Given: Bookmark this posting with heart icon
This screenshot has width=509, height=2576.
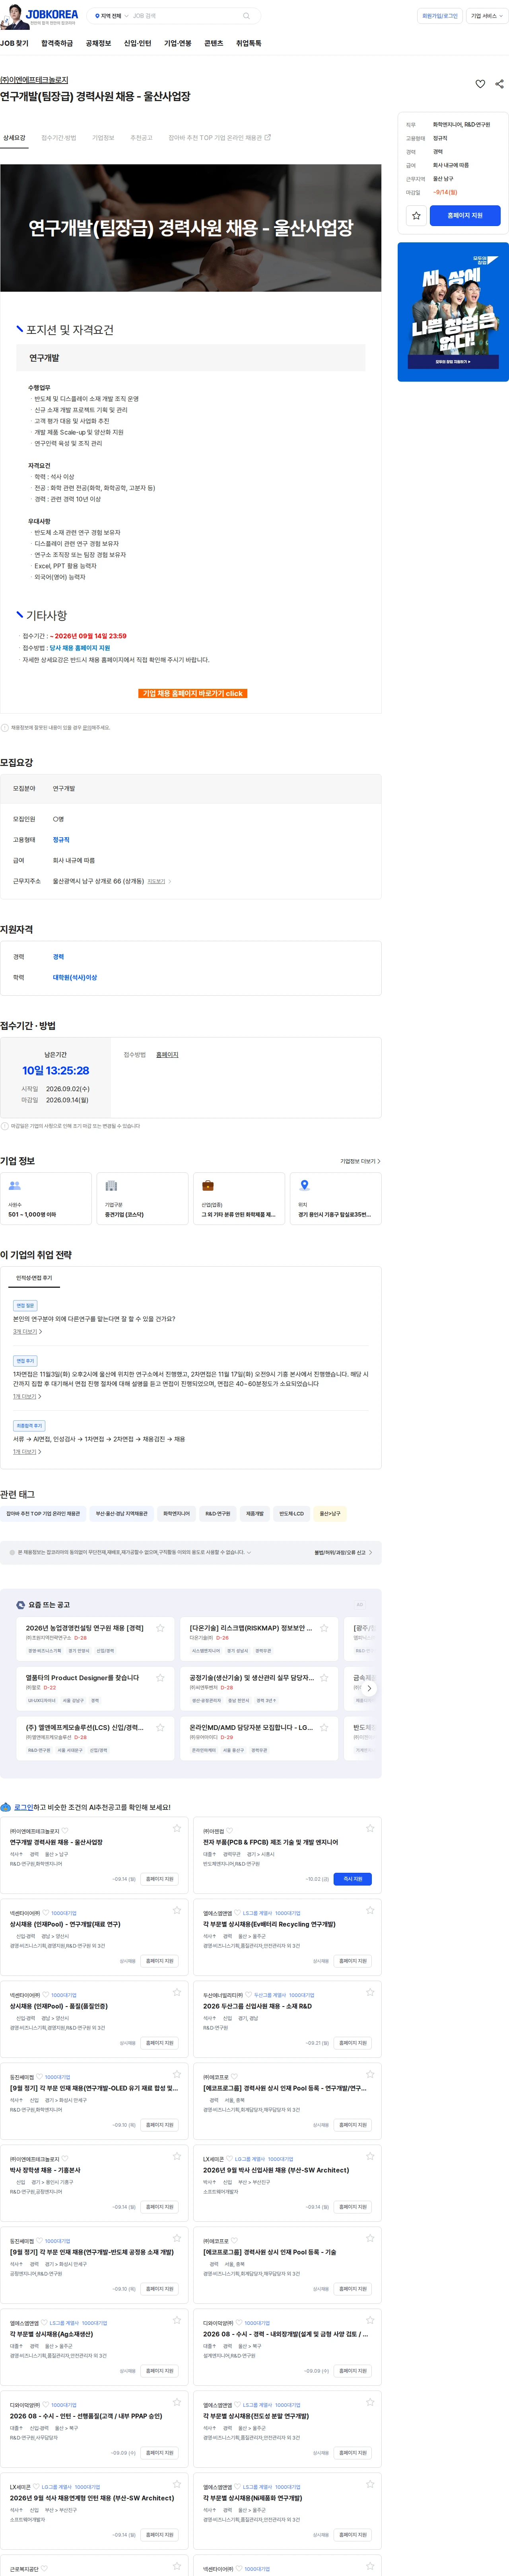Looking at the screenshot, I should point(480,84).
